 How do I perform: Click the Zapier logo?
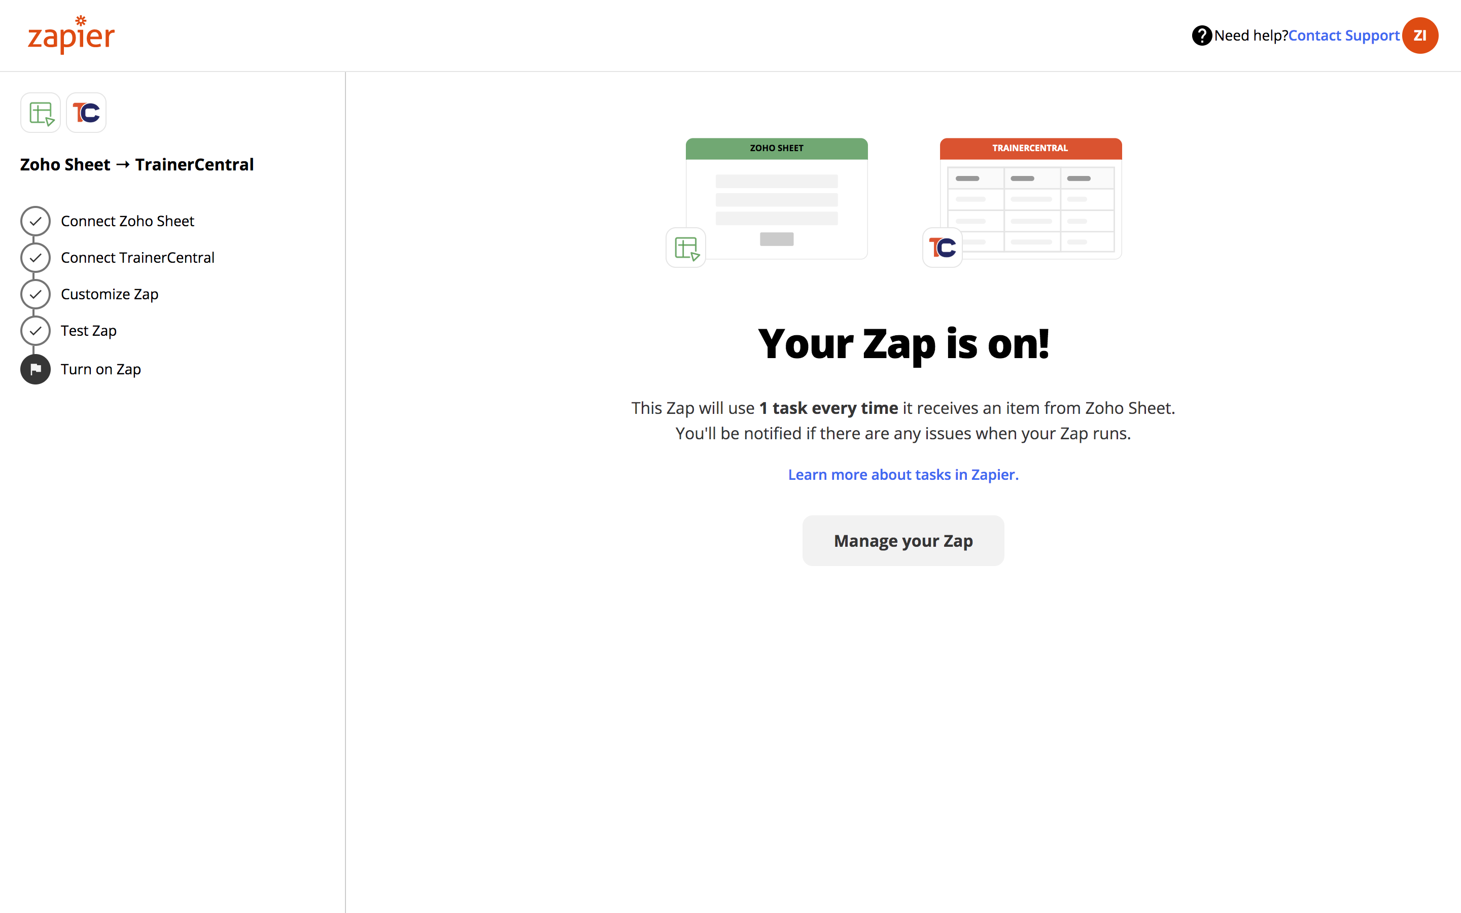pos(71,36)
